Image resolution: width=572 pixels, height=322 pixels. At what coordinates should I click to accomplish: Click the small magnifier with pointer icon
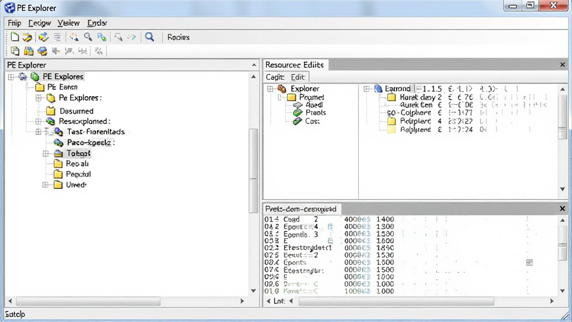(x=88, y=37)
